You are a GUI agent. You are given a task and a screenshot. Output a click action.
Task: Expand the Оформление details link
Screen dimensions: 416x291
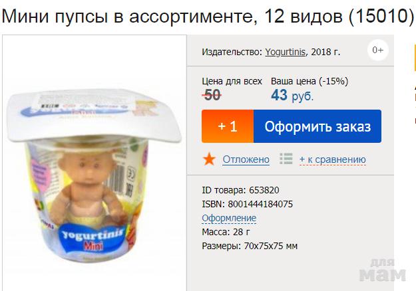click(229, 218)
